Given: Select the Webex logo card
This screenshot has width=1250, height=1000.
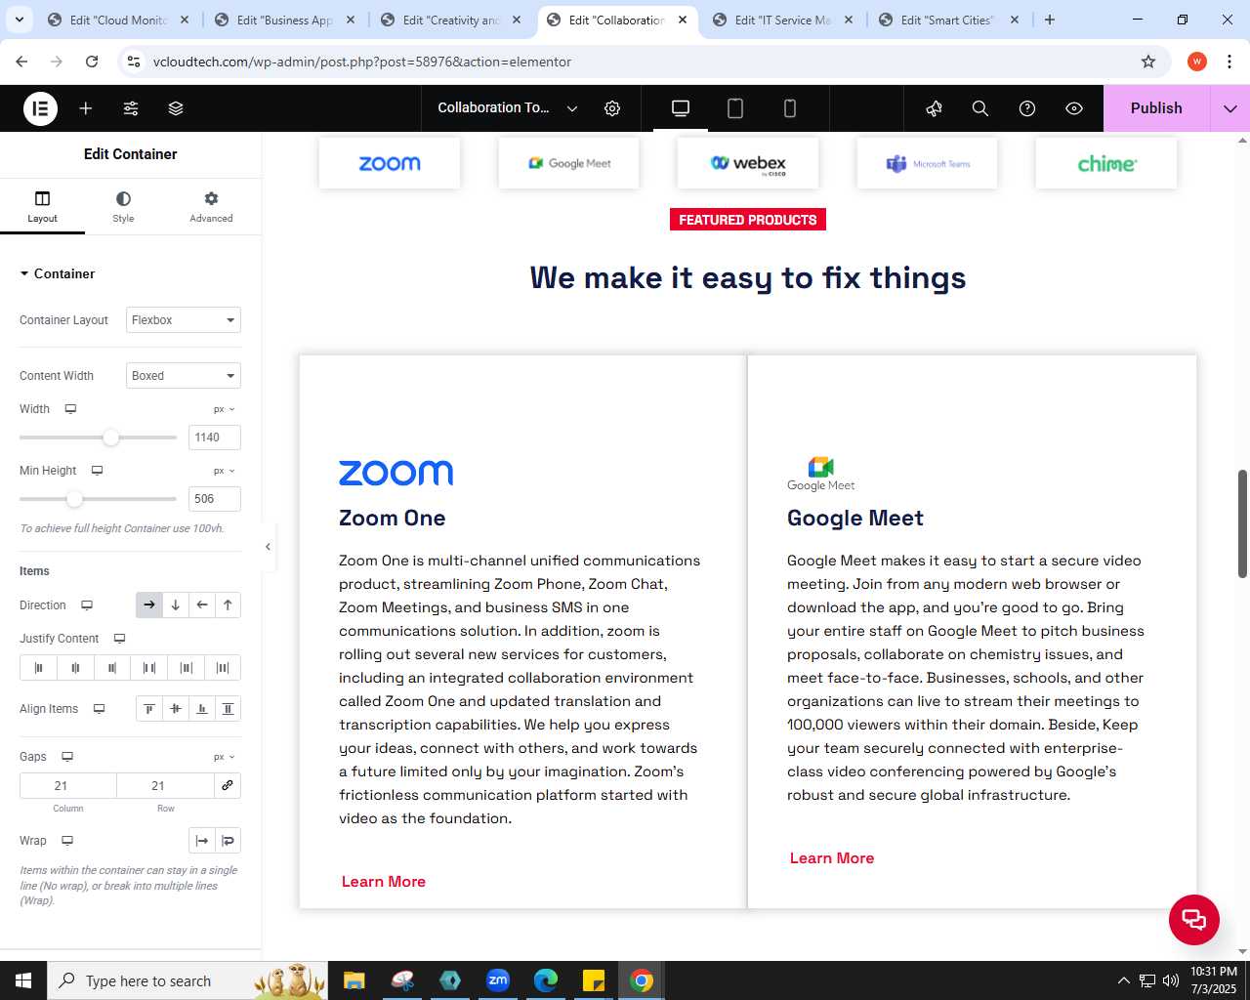Looking at the screenshot, I should point(748,163).
